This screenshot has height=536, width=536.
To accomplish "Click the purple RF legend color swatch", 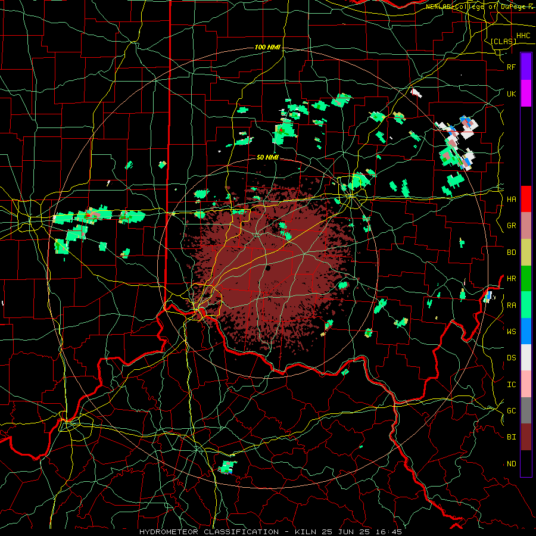I will point(526,67).
